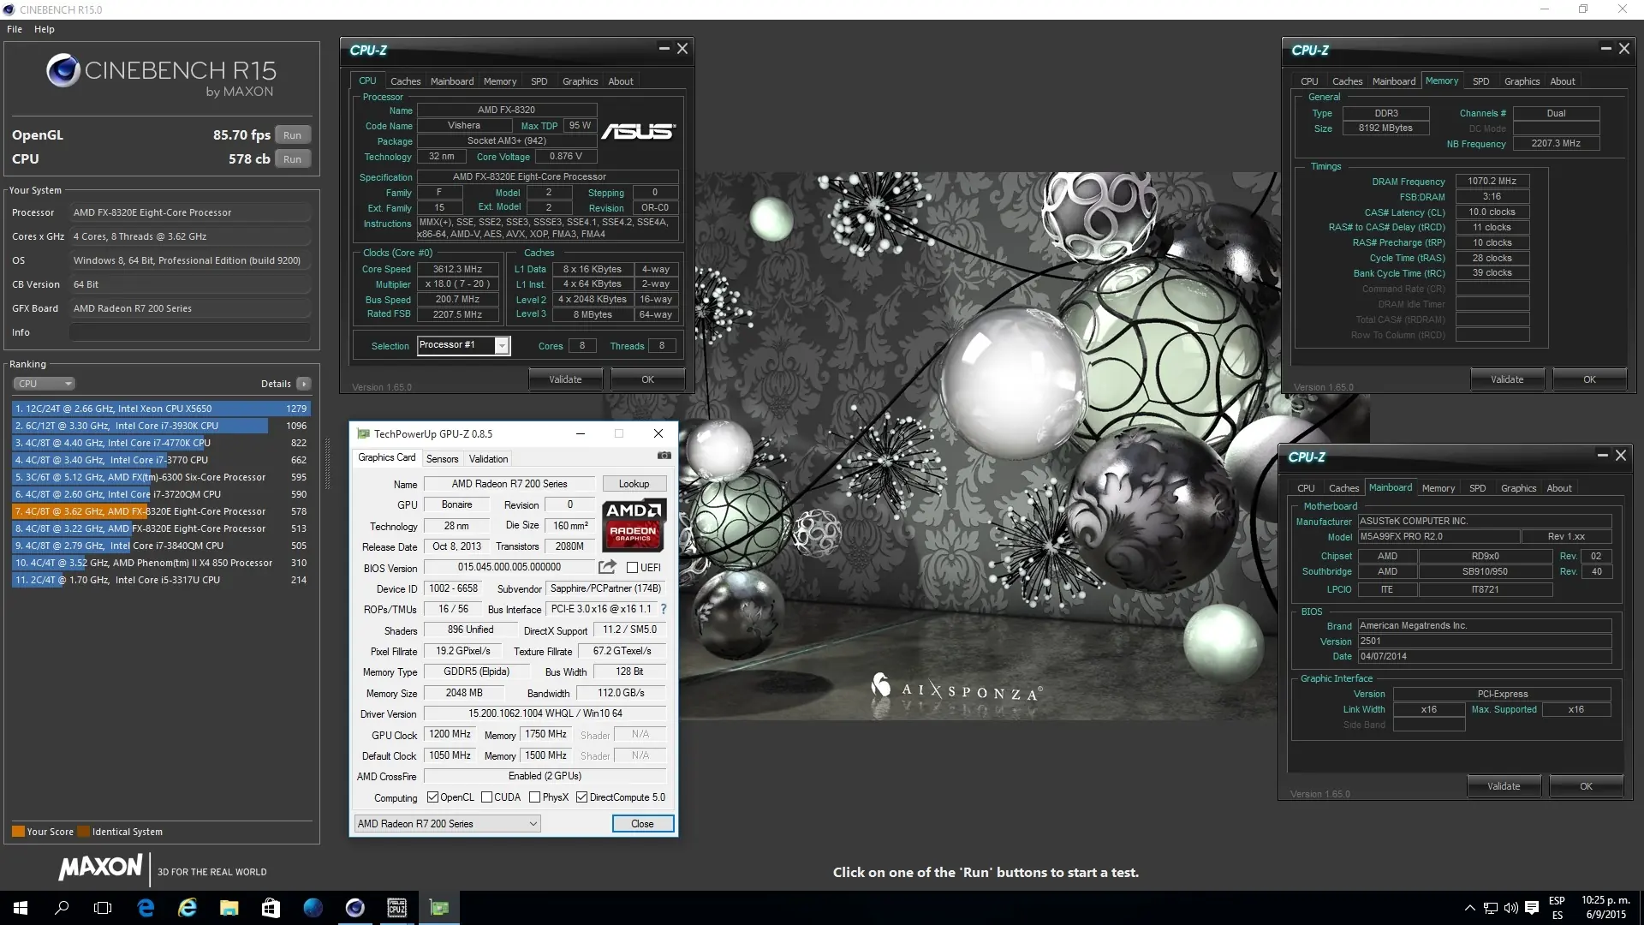This screenshot has height=925, width=1644.
Task: Select ranking row Core i5-3317U CPU
Action: point(161,580)
